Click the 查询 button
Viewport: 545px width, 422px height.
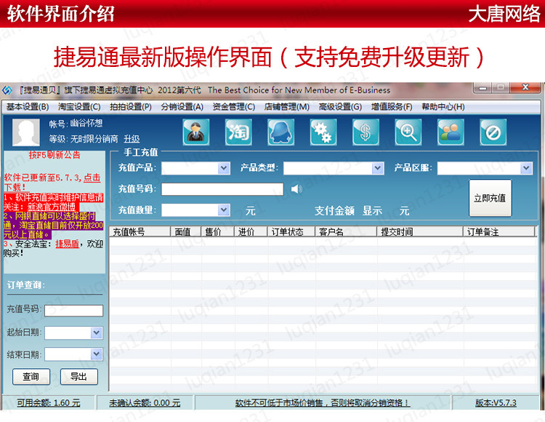[x=31, y=376]
